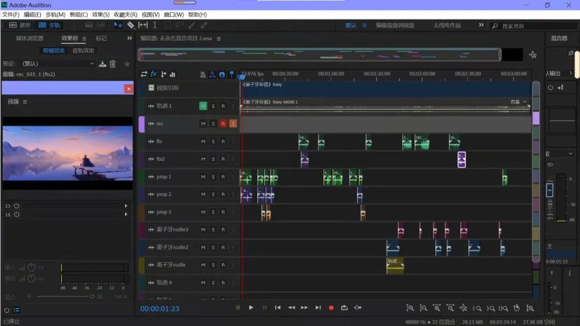Open 效果(S) menu
This screenshot has height=326, width=580.
pos(100,14)
